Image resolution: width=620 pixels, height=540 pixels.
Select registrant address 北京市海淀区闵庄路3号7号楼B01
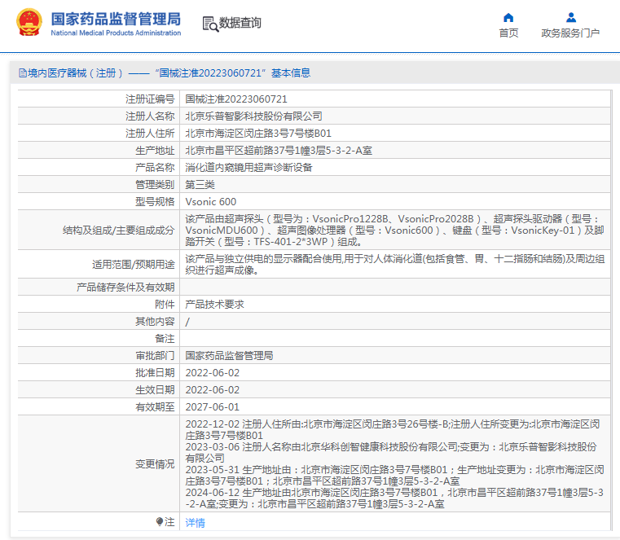[x=258, y=134]
